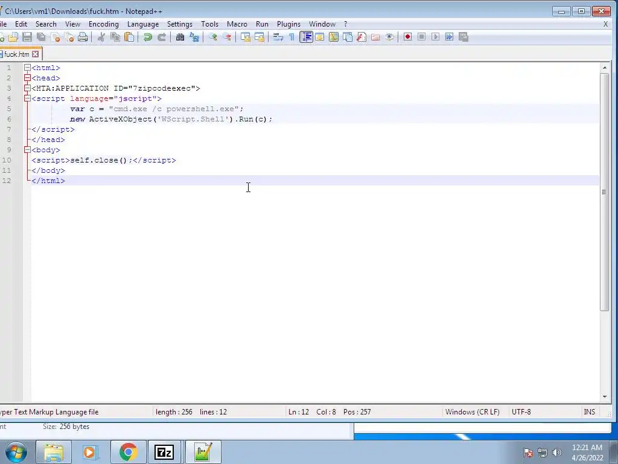Viewport: 618px width, 464px height.
Task: Collapse the <head> fold on line 2
Action: [x=27, y=78]
